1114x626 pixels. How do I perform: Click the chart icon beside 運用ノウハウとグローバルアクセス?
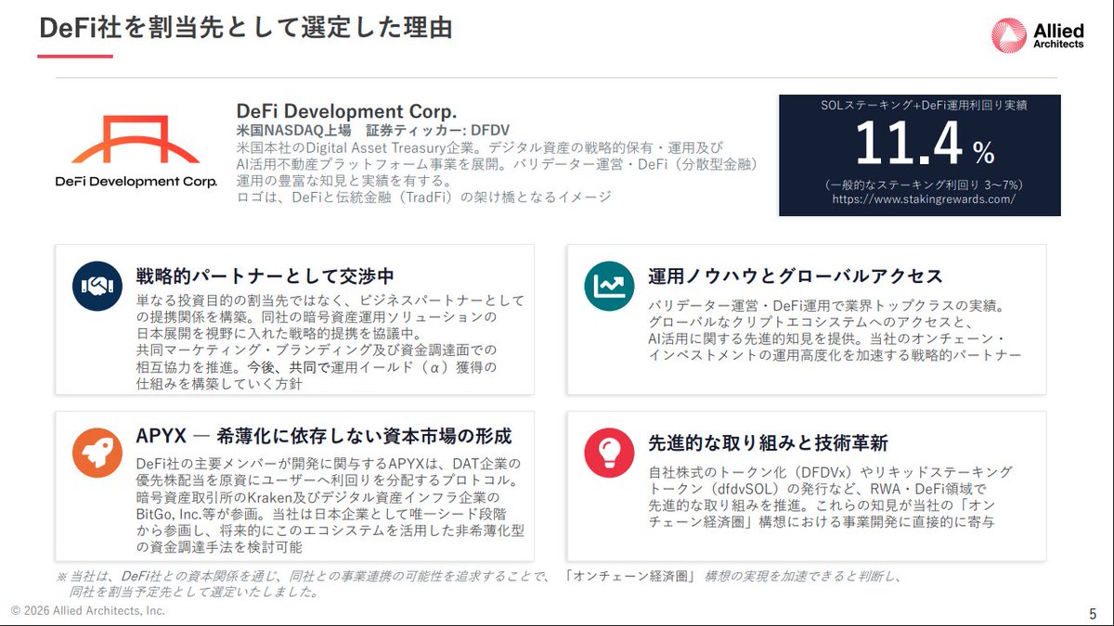(609, 287)
